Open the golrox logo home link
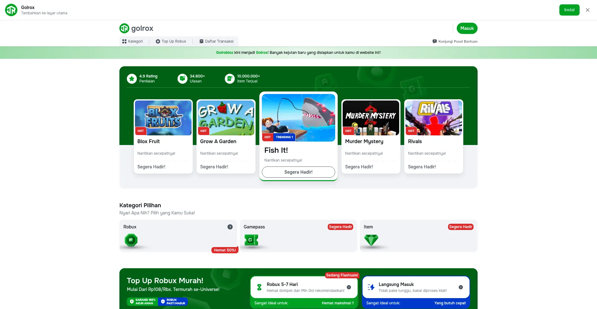Viewport: 597px width, 309px height. coord(136,28)
